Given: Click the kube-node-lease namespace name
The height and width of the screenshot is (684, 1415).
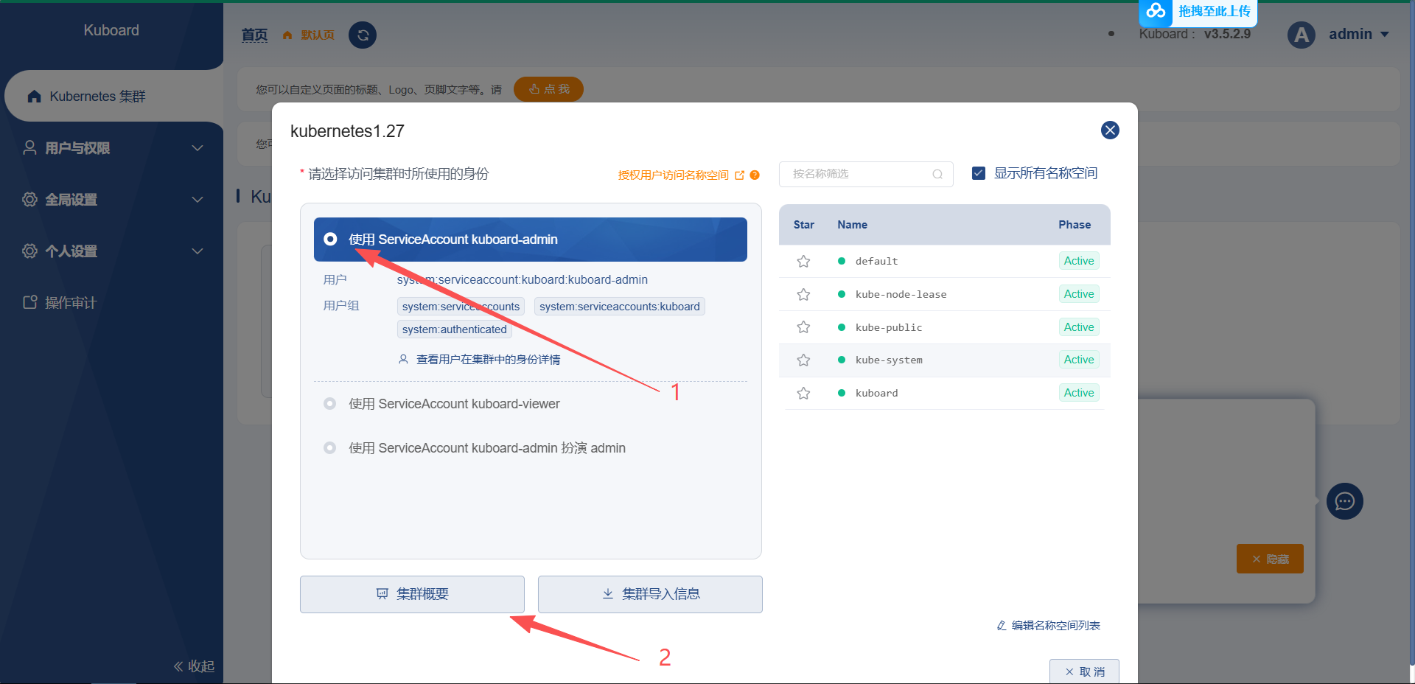Looking at the screenshot, I should click(x=901, y=294).
